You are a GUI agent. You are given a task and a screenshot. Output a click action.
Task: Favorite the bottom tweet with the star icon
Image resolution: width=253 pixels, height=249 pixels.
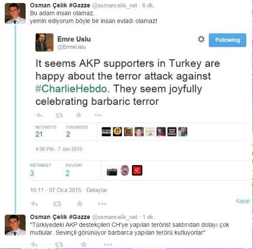[x=84, y=244]
